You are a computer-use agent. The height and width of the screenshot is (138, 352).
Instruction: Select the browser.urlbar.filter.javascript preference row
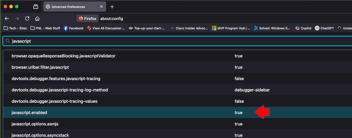[x=177, y=67]
